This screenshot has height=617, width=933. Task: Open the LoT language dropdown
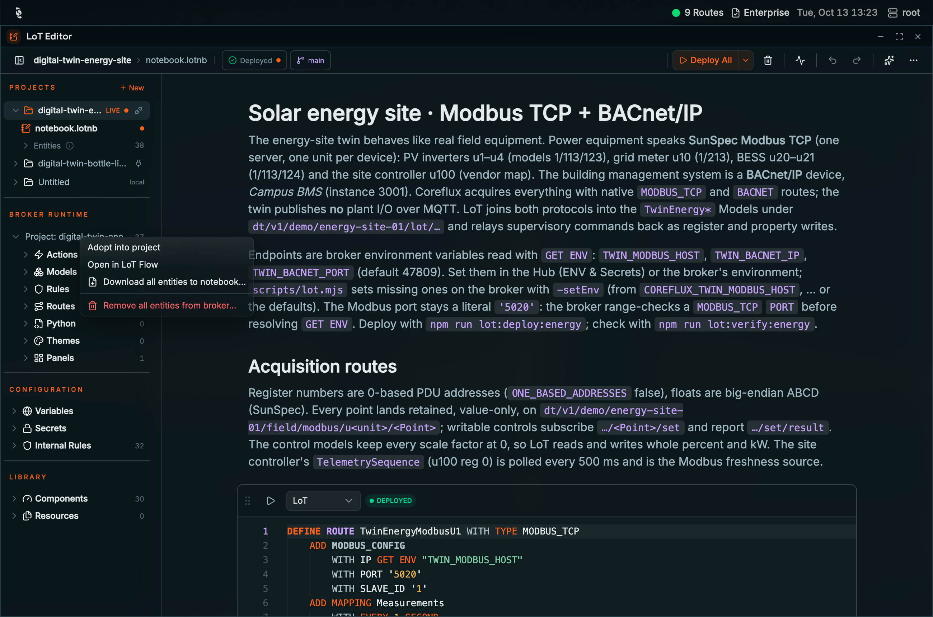tap(323, 500)
